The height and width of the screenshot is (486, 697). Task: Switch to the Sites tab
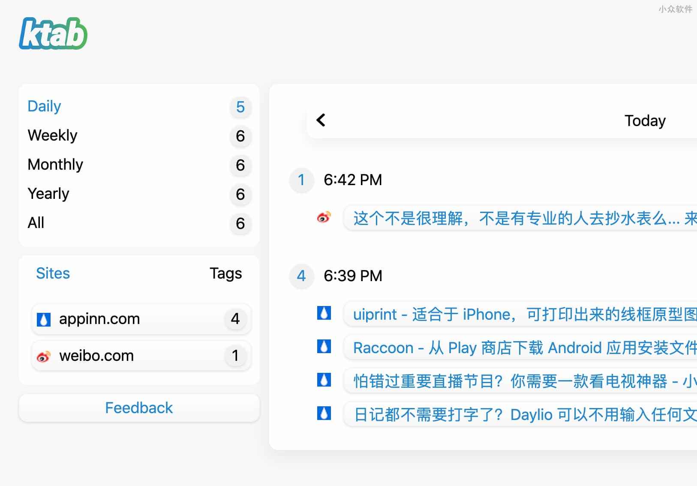click(x=53, y=273)
